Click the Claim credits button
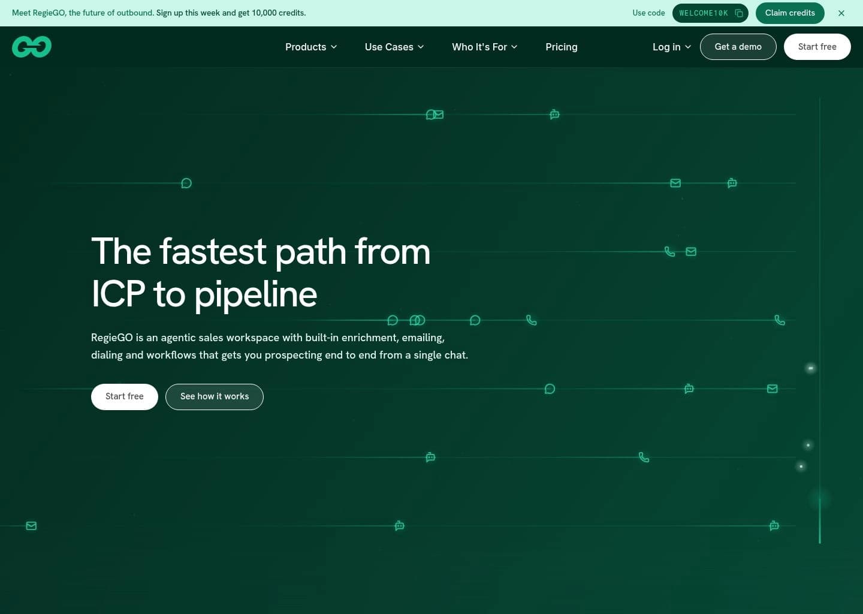The image size is (863, 614). 790,13
